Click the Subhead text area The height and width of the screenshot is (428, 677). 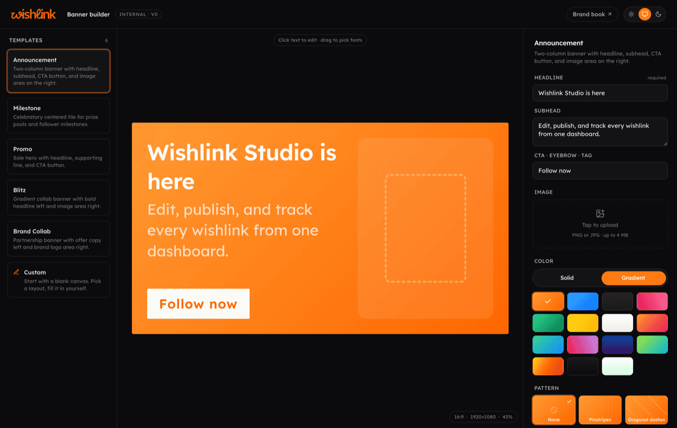click(x=600, y=132)
